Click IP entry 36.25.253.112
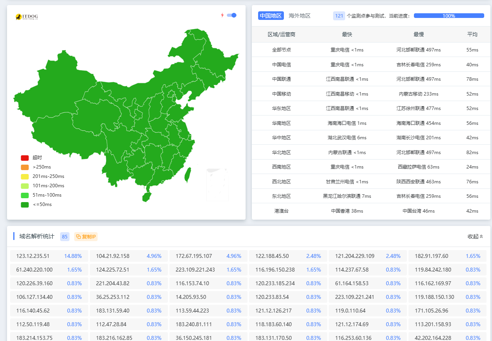 coord(112,297)
